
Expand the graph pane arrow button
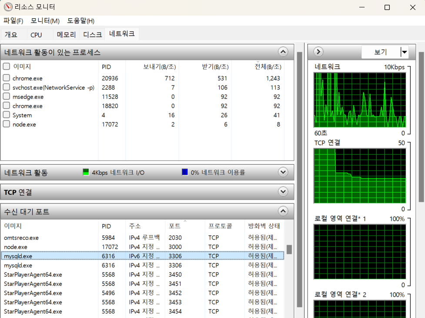pyautogui.click(x=318, y=52)
